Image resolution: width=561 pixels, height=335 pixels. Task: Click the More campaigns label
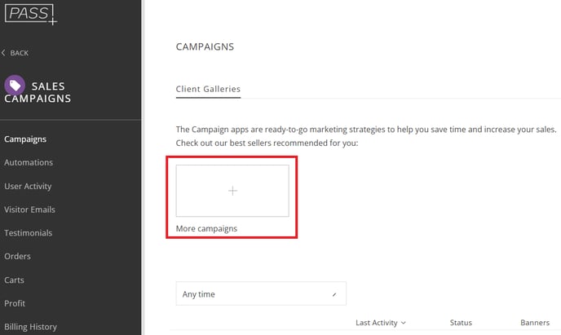point(206,228)
